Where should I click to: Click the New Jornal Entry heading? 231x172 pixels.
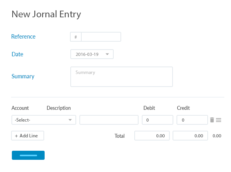click(46, 15)
